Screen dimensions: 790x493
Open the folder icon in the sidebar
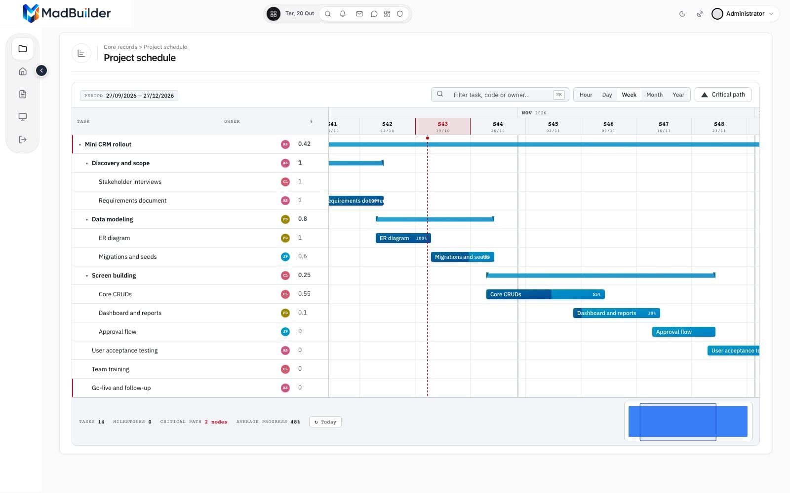coord(23,49)
